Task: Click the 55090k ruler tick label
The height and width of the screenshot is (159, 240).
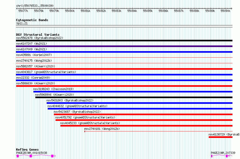Action: (225, 11)
